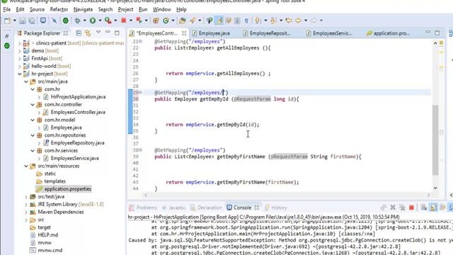Screen dimensions: 453x255
Task: Click the Back navigation yellow arrow
Action: [299, 21]
